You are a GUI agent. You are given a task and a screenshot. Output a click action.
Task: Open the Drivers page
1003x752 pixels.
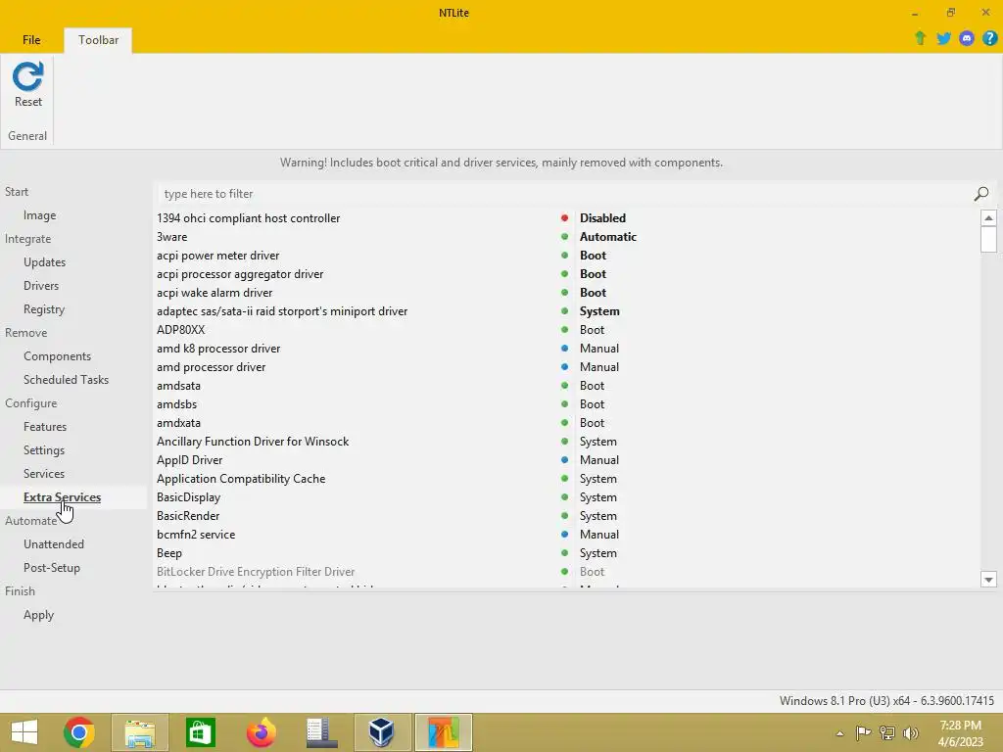(41, 286)
